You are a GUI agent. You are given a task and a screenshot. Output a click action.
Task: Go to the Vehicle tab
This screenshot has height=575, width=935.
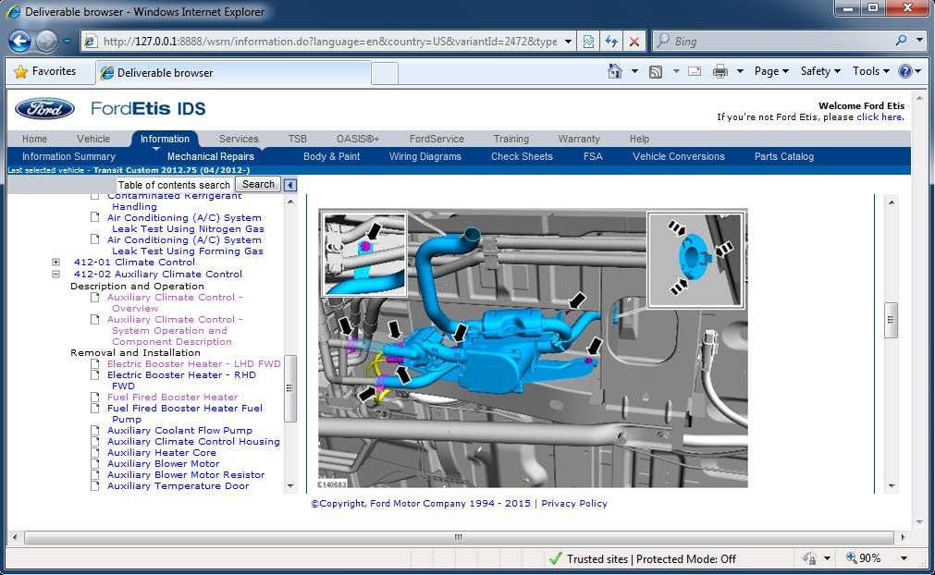click(x=93, y=139)
